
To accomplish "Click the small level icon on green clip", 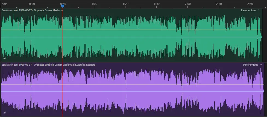I will pyautogui.click(x=5, y=58).
